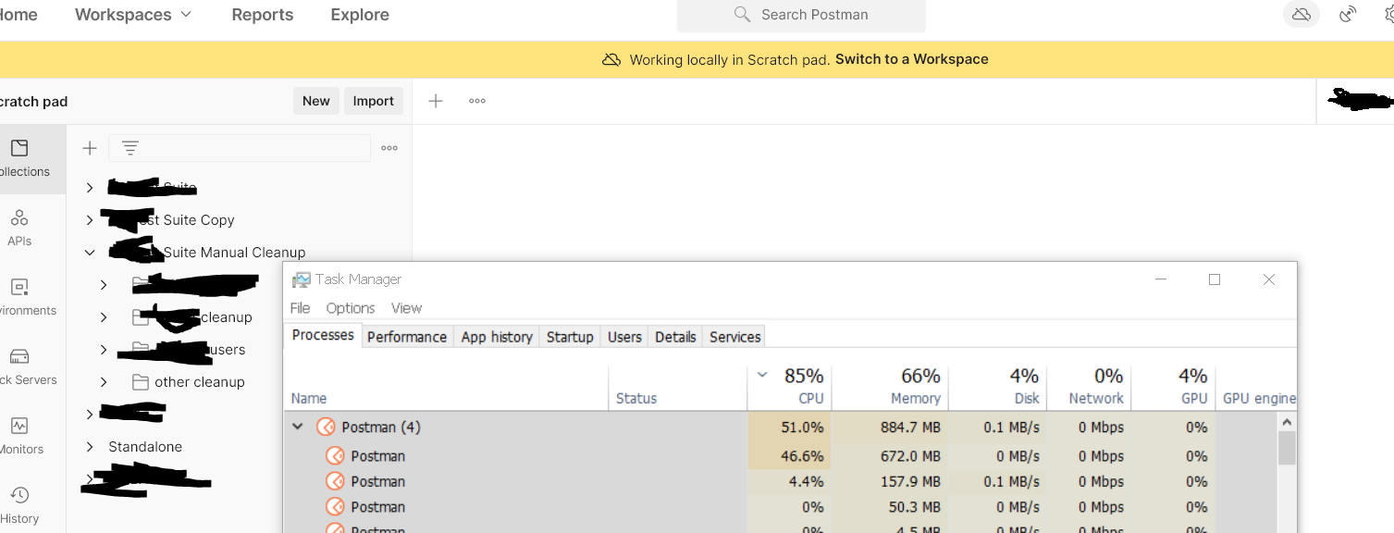
Task: Collapse the Suite Manual Cleanup collection
Action: 90,252
